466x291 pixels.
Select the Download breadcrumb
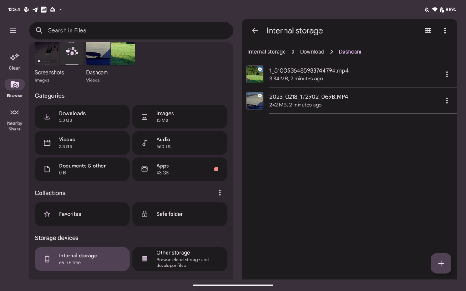pyautogui.click(x=312, y=52)
